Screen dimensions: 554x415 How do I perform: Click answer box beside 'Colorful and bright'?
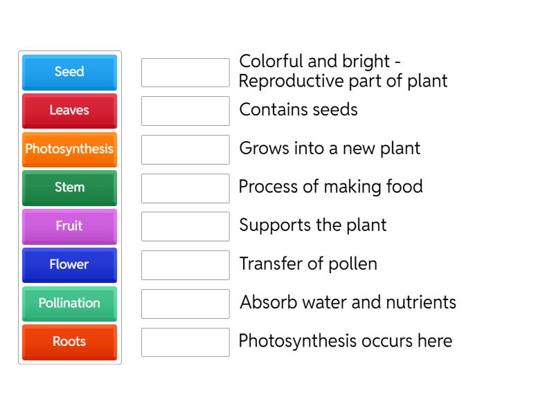[x=185, y=73]
